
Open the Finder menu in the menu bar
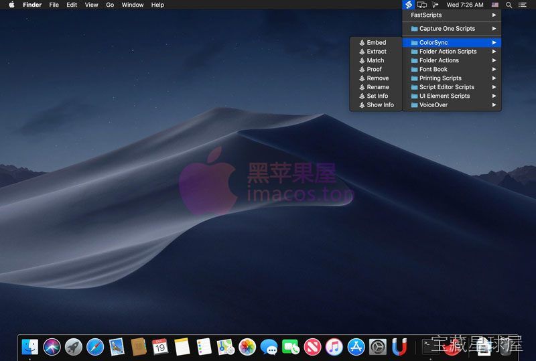point(32,5)
